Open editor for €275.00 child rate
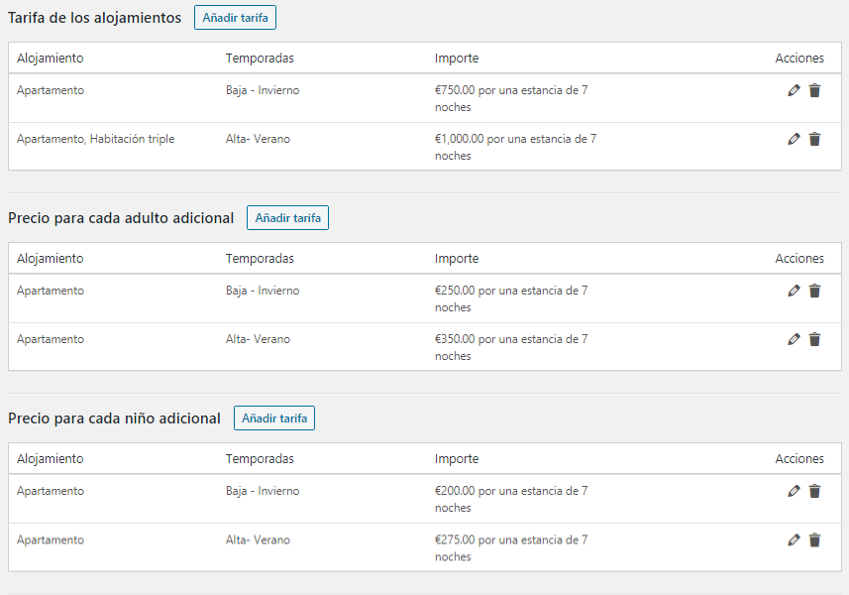The height and width of the screenshot is (595, 849). pyautogui.click(x=794, y=540)
